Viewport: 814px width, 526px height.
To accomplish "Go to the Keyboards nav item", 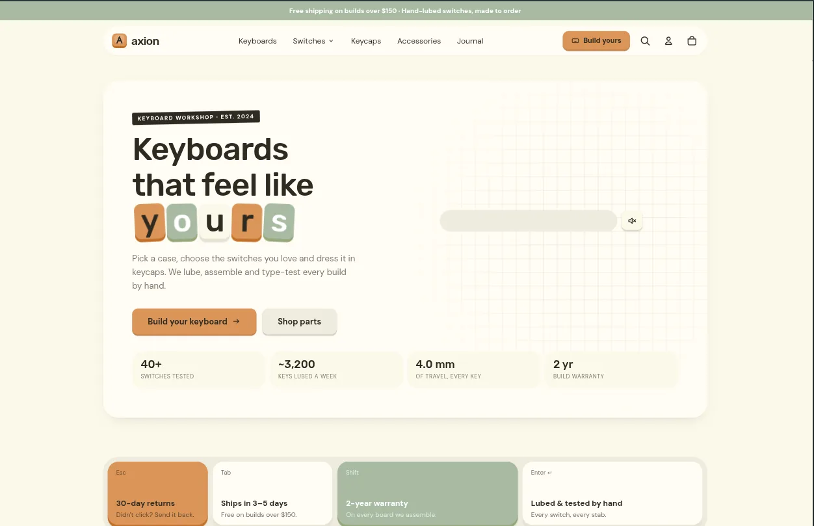I will tap(257, 41).
